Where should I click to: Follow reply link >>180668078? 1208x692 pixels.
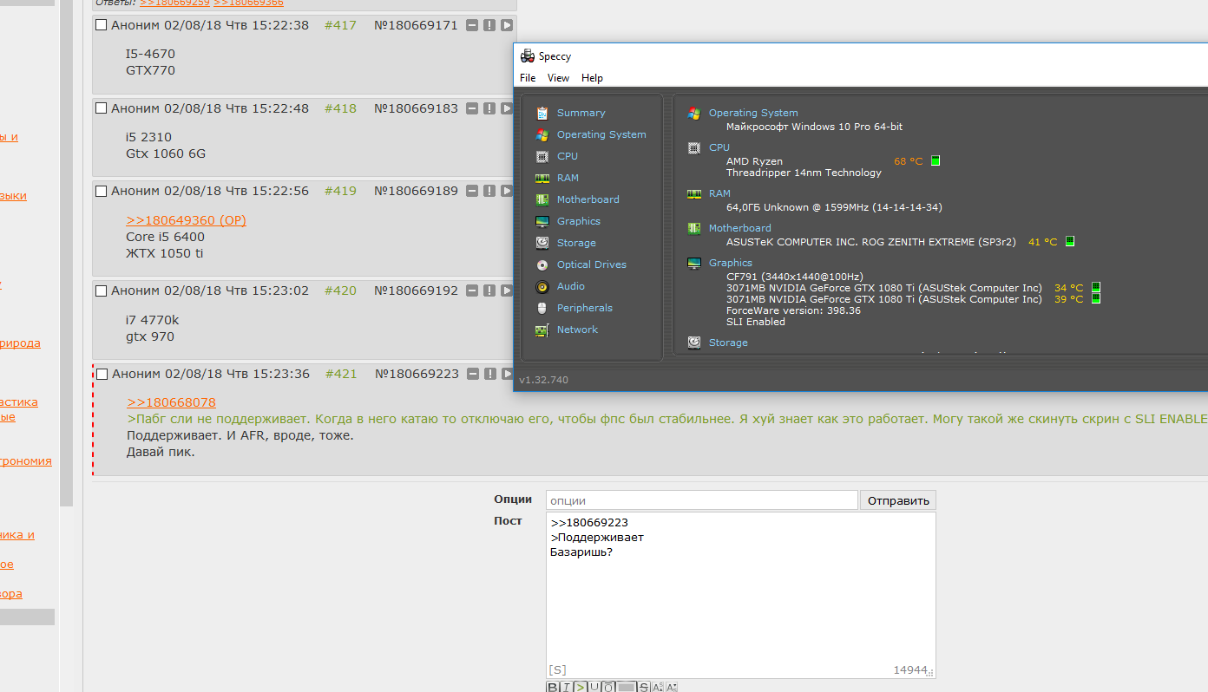click(x=171, y=402)
